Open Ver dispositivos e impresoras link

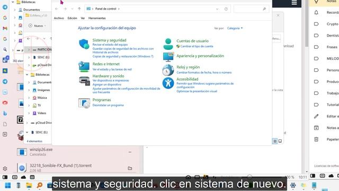[x=111, y=80]
